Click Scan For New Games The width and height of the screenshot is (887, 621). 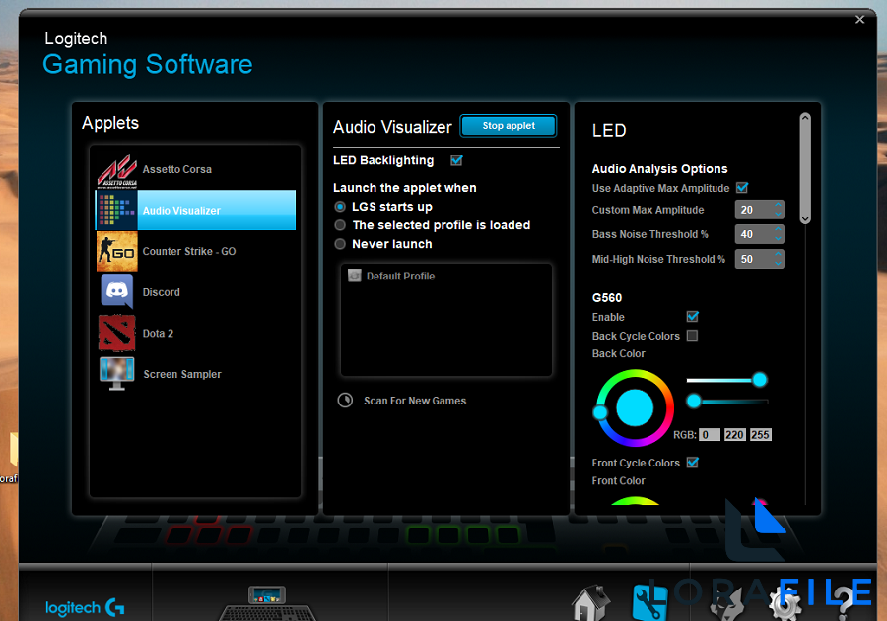(x=415, y=401)
